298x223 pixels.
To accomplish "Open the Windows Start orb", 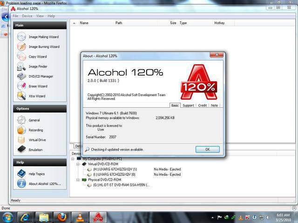I will coord(7,217).
